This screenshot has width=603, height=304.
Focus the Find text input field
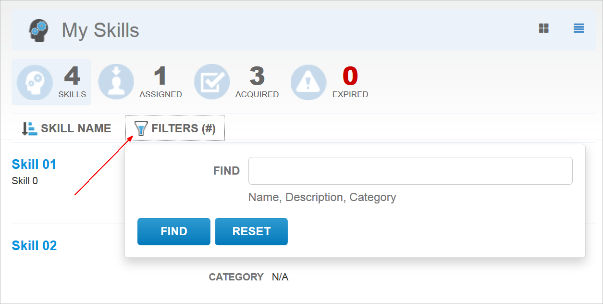pos(410,171)
